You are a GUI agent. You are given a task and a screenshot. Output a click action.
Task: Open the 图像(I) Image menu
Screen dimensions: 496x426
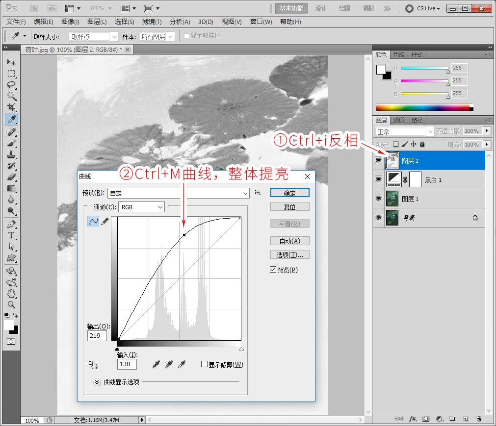click(70, 22)
